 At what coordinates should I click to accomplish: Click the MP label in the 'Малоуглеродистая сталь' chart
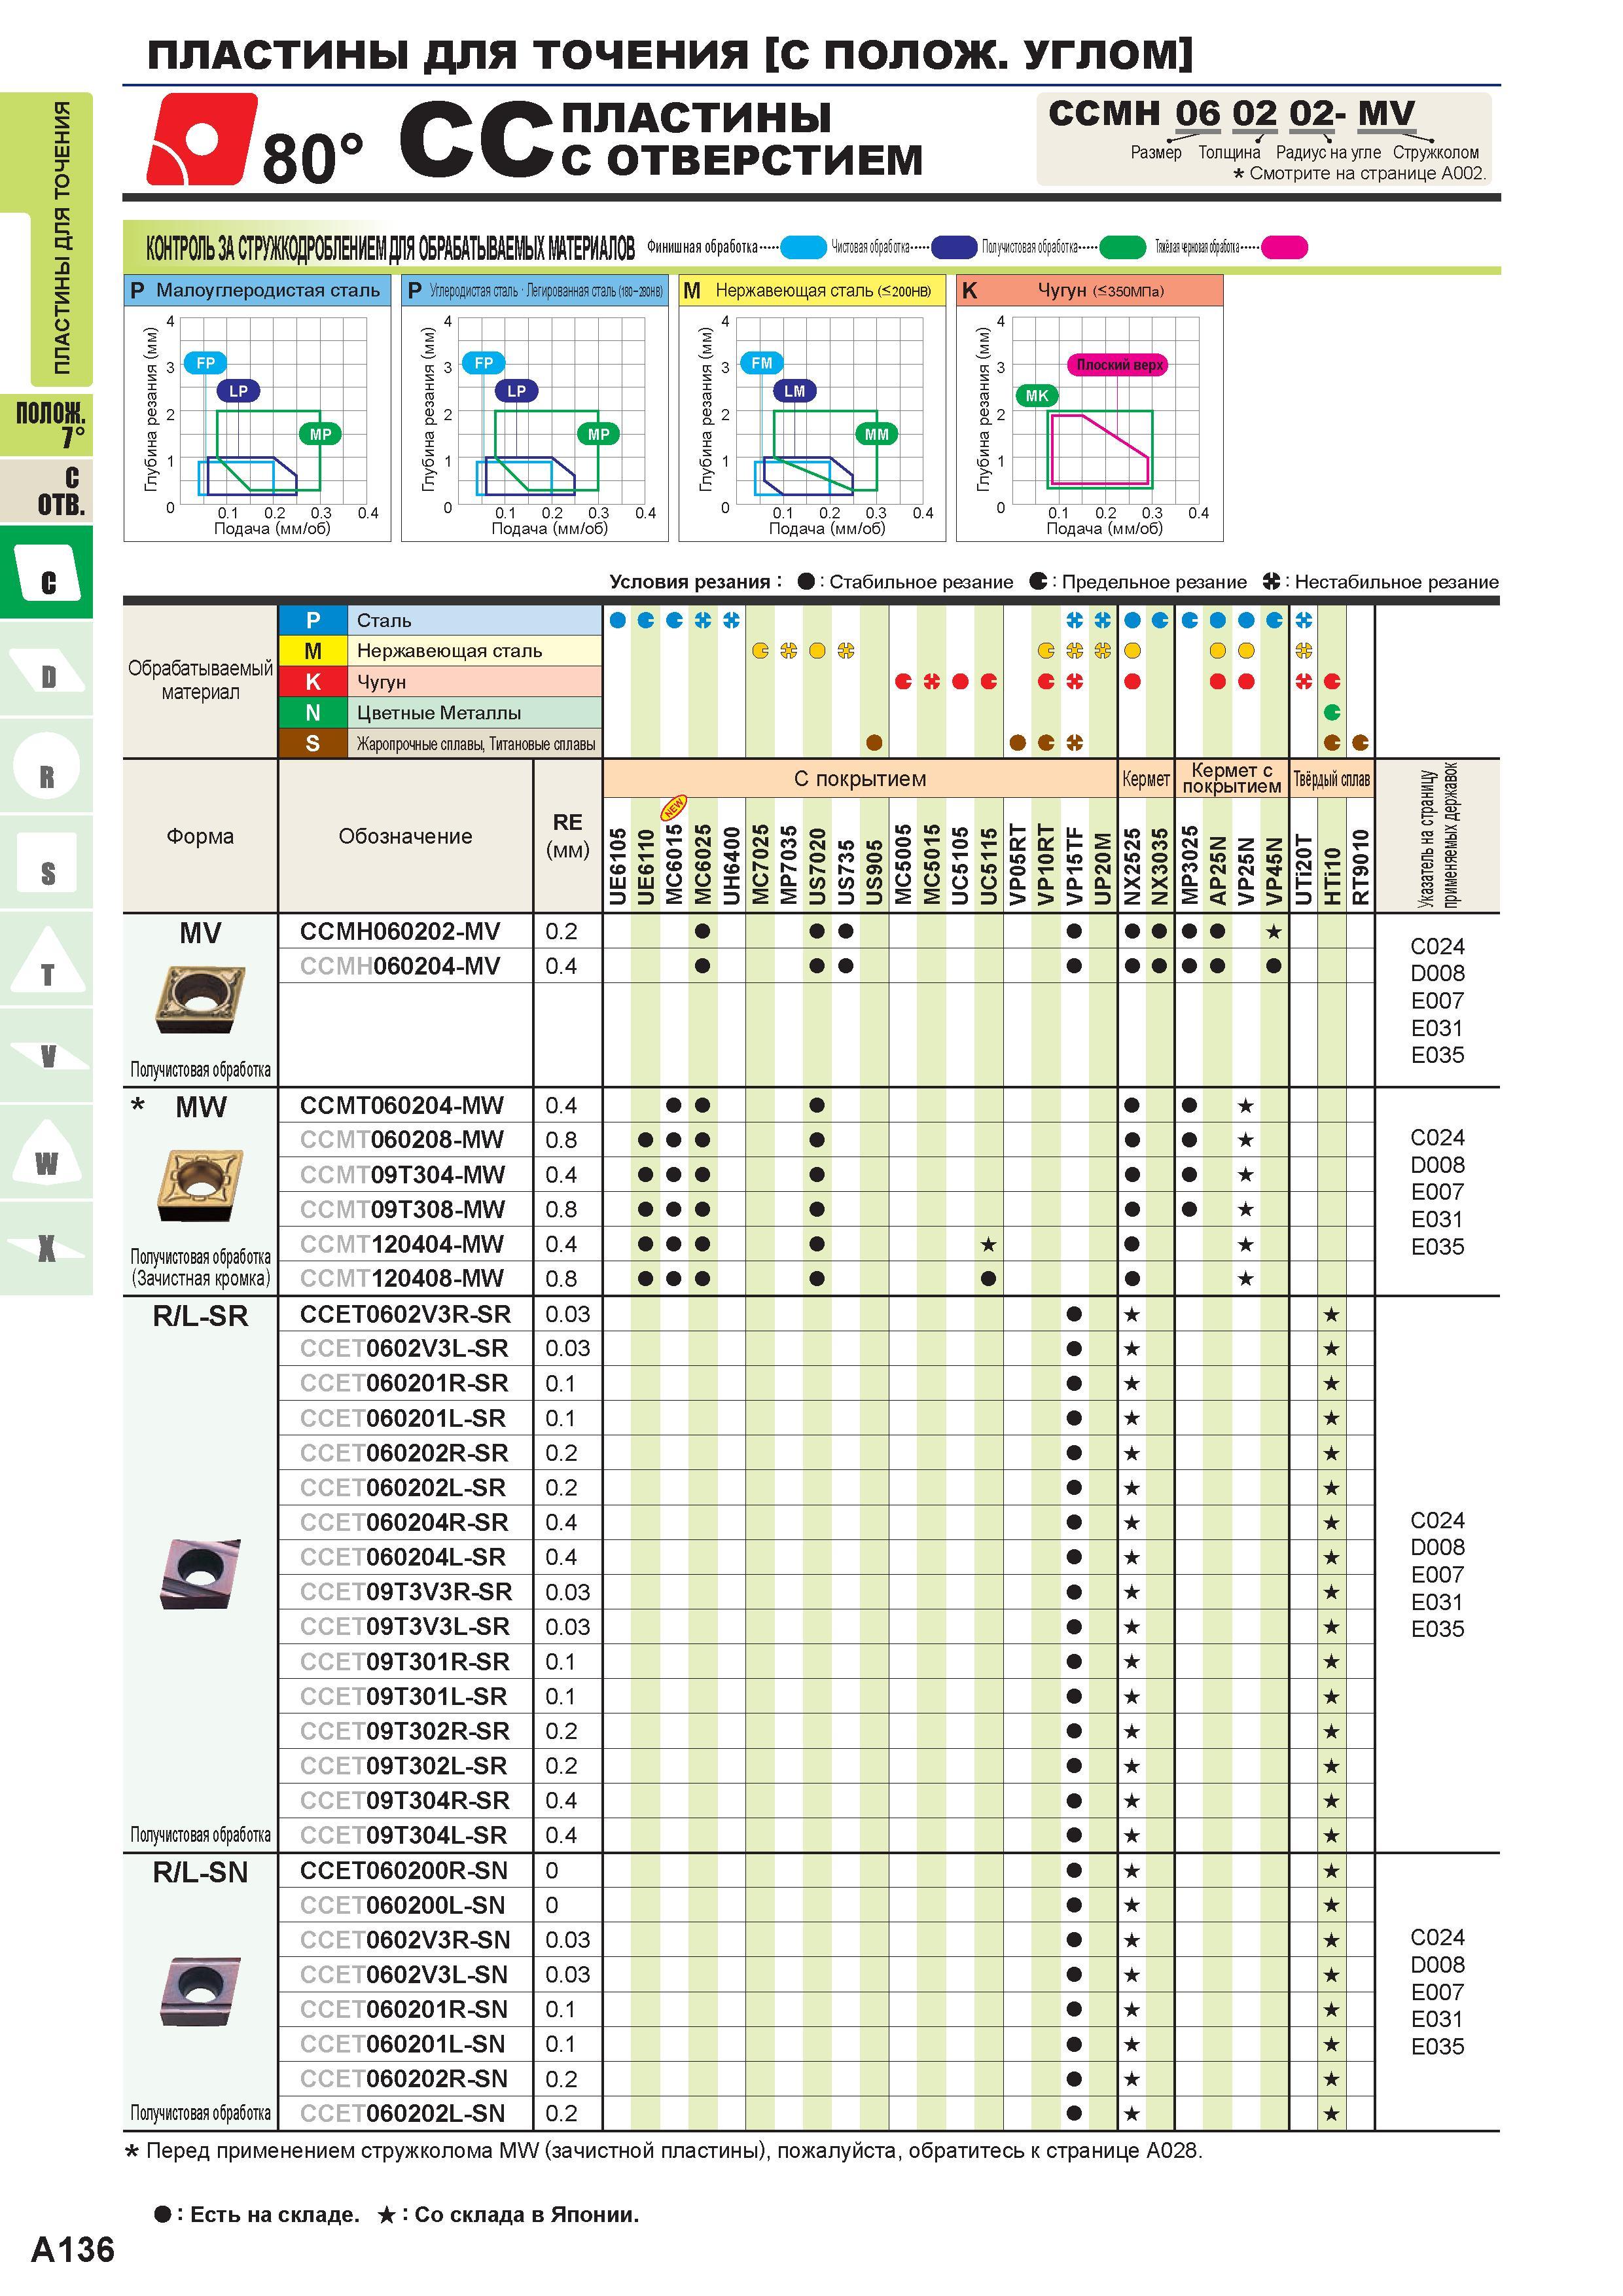[x=320, y=434]
